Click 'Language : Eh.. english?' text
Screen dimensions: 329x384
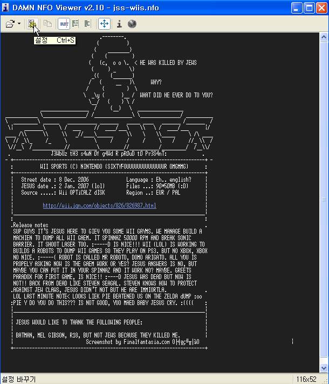pyautogui.click(x=159, y=180)
